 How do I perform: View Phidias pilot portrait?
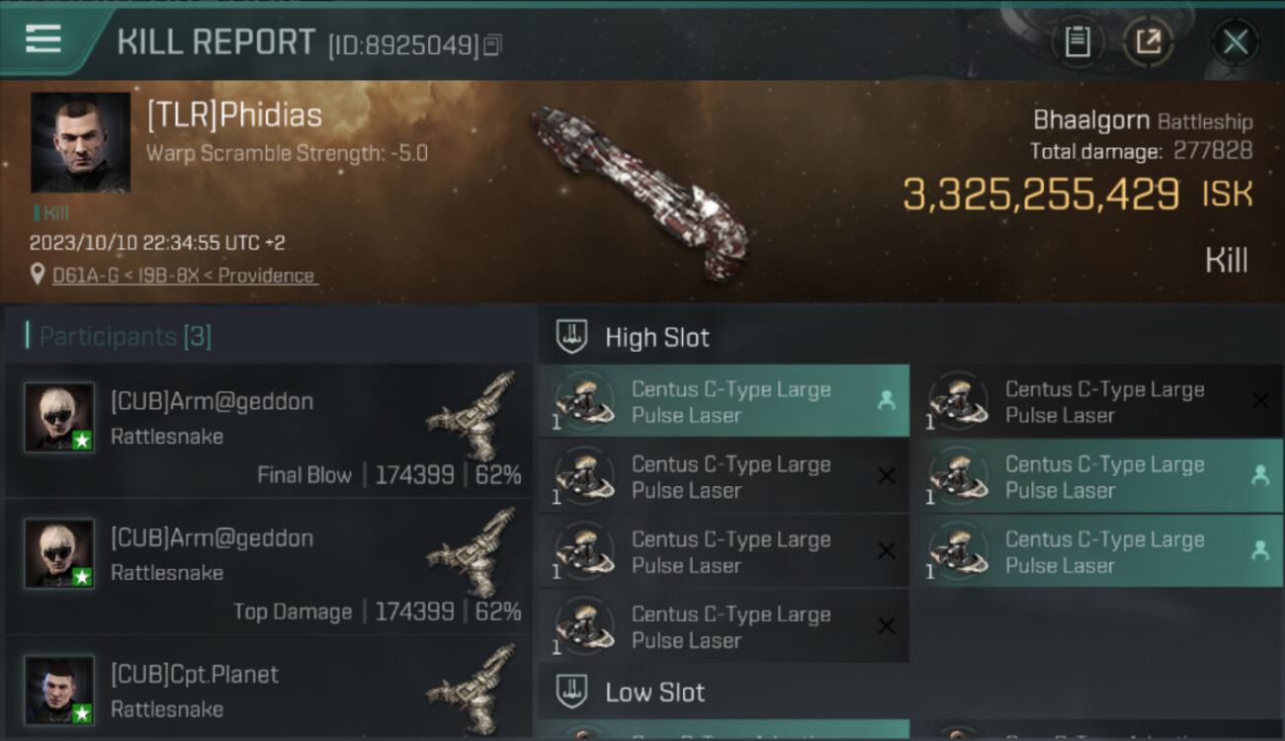(80, 142)
